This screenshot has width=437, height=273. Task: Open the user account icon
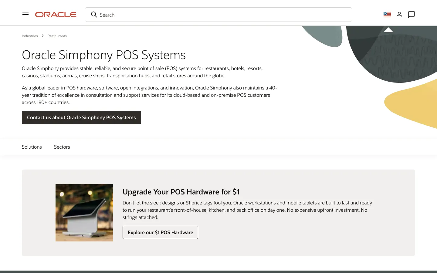click(399, 15)
